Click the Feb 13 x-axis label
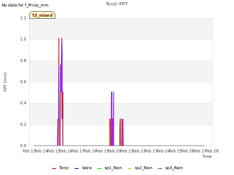 [x=29, y=151]
